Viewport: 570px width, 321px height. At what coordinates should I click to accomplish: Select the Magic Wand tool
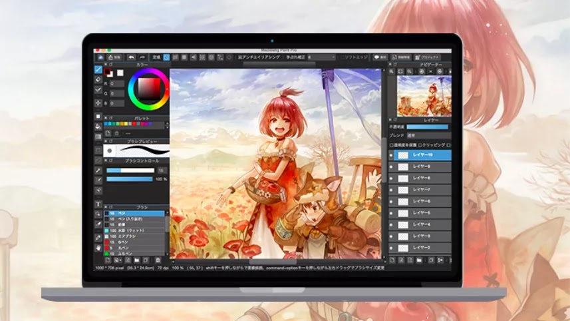(98, 170)
